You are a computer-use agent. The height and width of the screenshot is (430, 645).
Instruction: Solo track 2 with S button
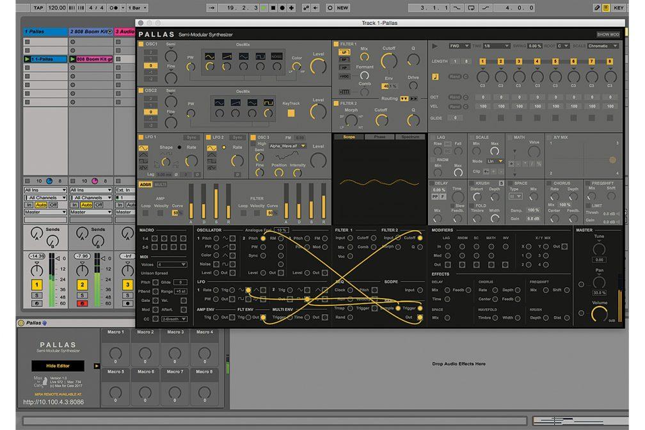click(83, 296)
